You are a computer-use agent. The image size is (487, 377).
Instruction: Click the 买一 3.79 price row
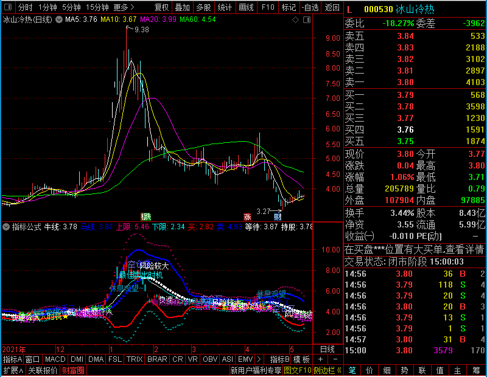click(x=415, y=95)
